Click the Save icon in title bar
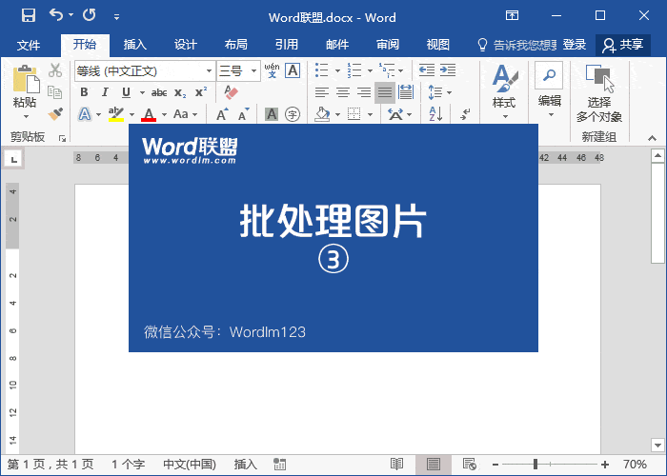 (x=29, y=15)
